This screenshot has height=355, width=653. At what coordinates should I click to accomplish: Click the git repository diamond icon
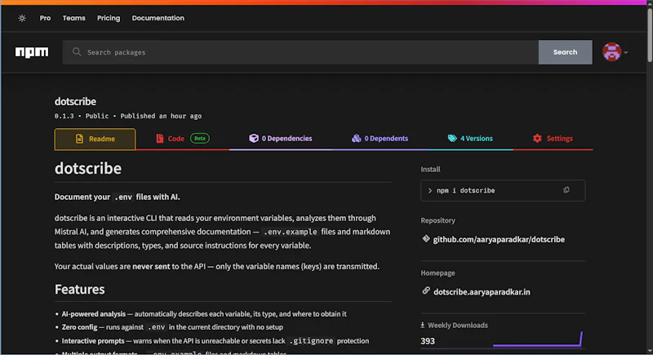point(425,239)
